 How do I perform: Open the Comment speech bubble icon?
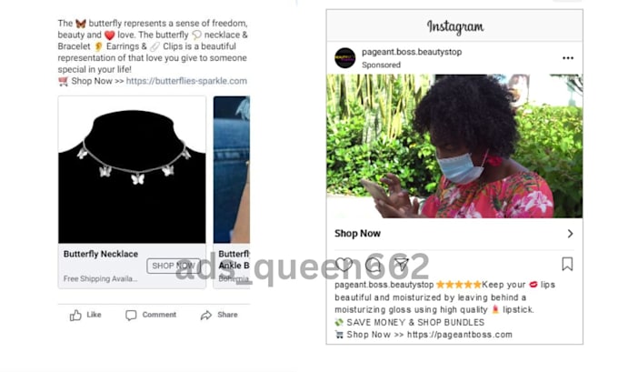pyautogui.click(x=131, y=316)
